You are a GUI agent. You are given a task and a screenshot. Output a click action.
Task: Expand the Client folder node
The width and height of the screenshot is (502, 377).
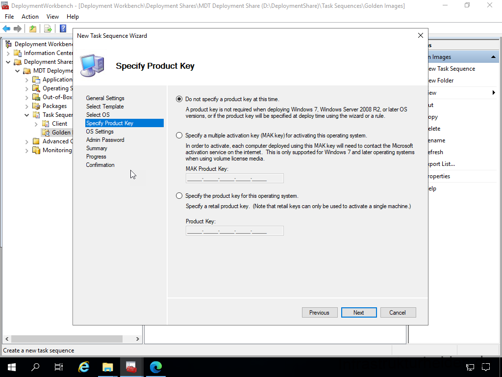point(36,124)
